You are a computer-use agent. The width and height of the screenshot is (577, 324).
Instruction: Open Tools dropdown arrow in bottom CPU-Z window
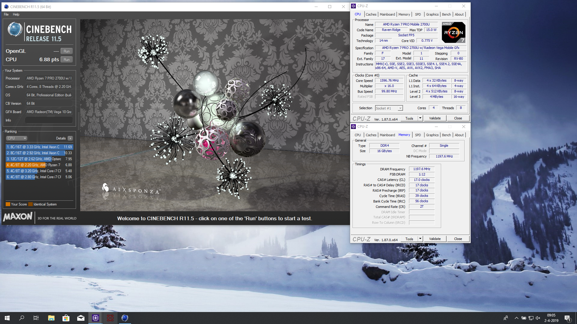pos(420,239)
